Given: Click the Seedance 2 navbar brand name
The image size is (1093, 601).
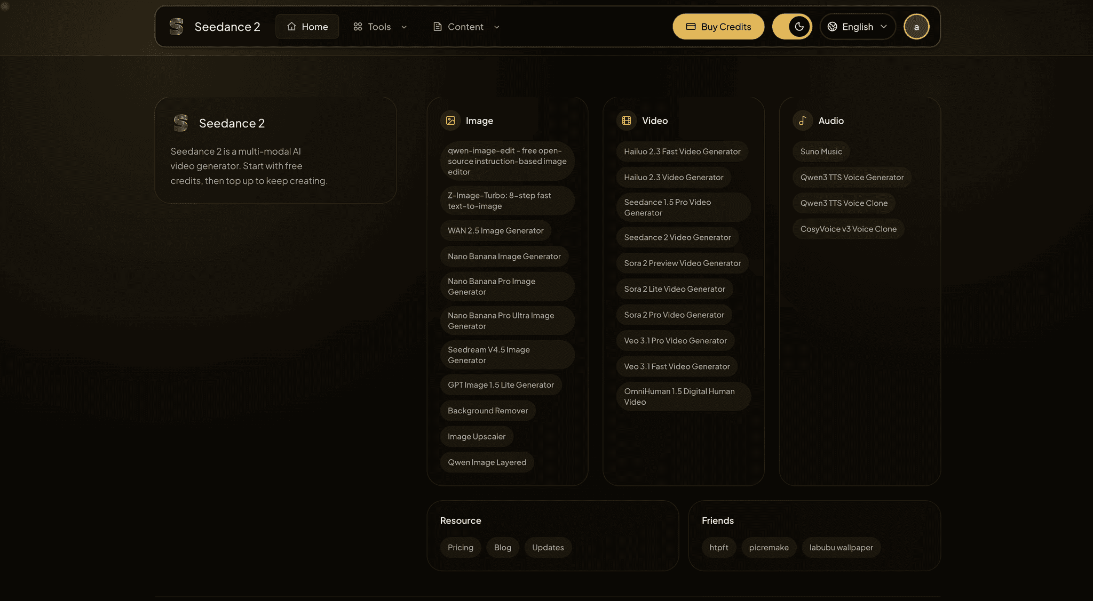Looking at the screenshot, I should [x=227, y=27].
